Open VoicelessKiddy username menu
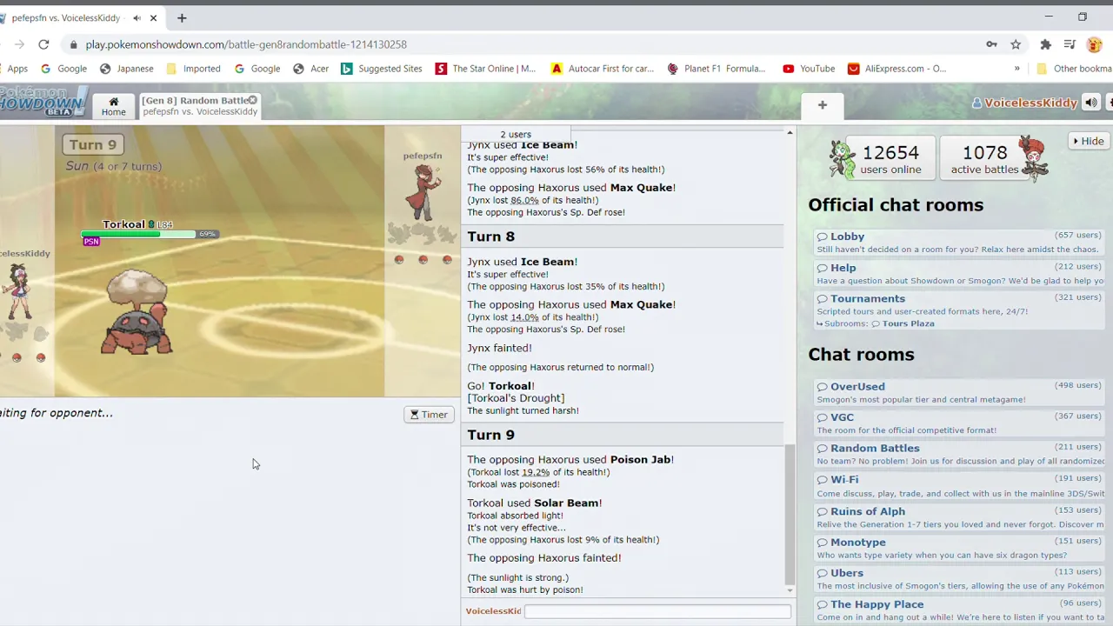Image resolution: width=1113 pixels, height=626 pixels. (x=1024, y=103)
